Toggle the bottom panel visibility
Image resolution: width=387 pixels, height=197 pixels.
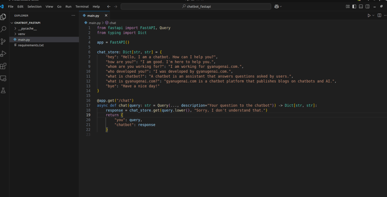[x=361, y=6]
